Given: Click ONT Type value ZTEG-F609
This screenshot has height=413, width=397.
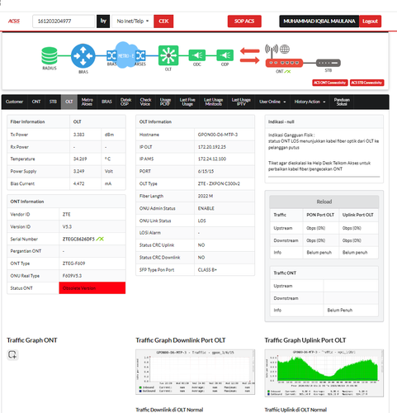Looking at the screenshot, I should tap(73, 263).
